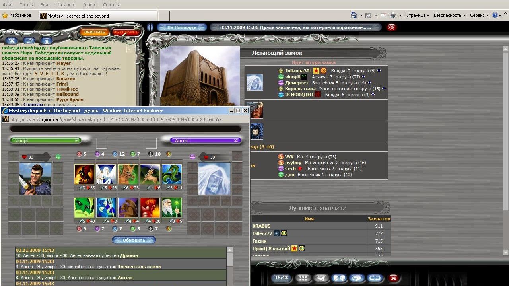Open the dropdown arrow beside the print icon
Viewport: 509px width, 286px height.
pos(400,16)
